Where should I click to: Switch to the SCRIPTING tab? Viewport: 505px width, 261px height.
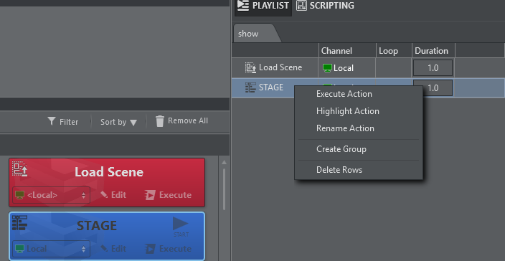(x=325, y=6)
